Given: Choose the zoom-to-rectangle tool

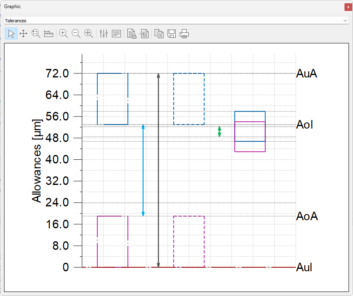Looking at the screenshot, I should coord(36,34).
